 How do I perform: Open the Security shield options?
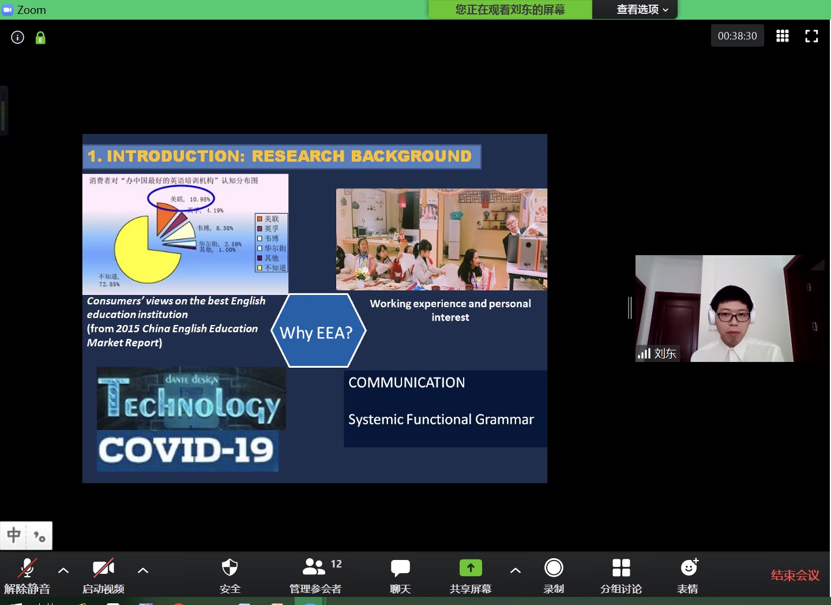tap(230, 574)
